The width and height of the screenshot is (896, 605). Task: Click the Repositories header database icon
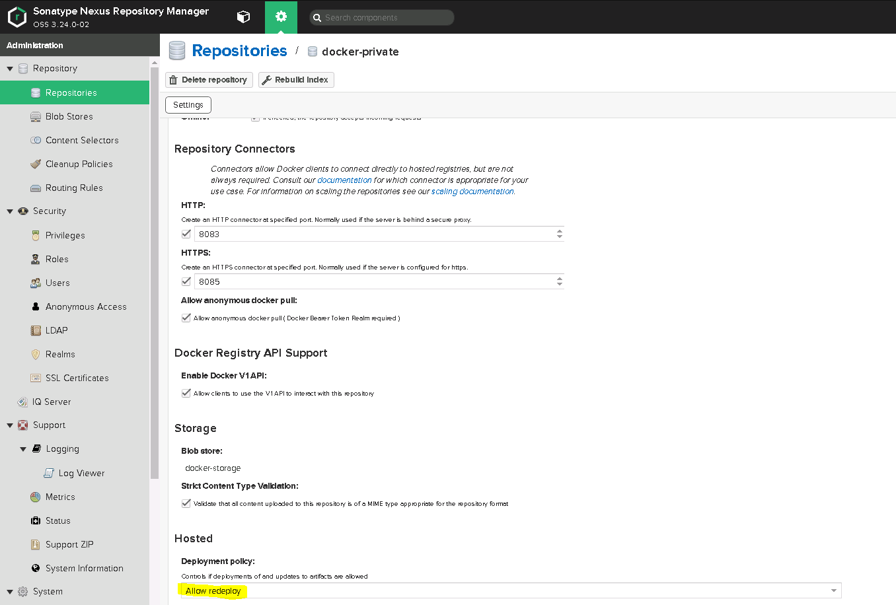coord(176,51)
